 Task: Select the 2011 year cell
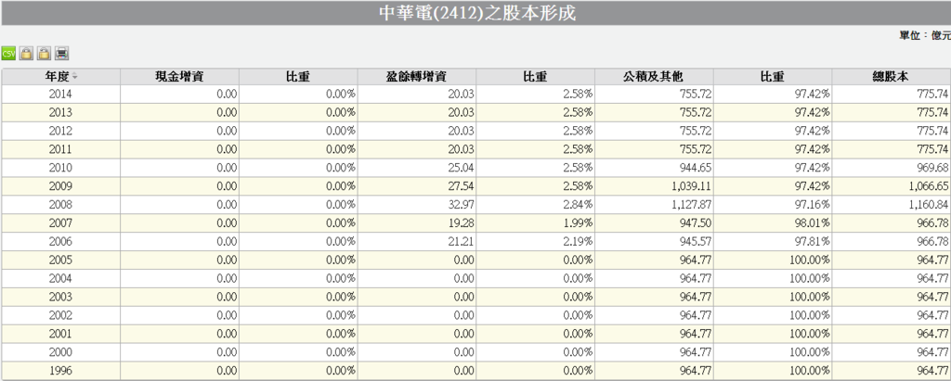click(60, 149)
